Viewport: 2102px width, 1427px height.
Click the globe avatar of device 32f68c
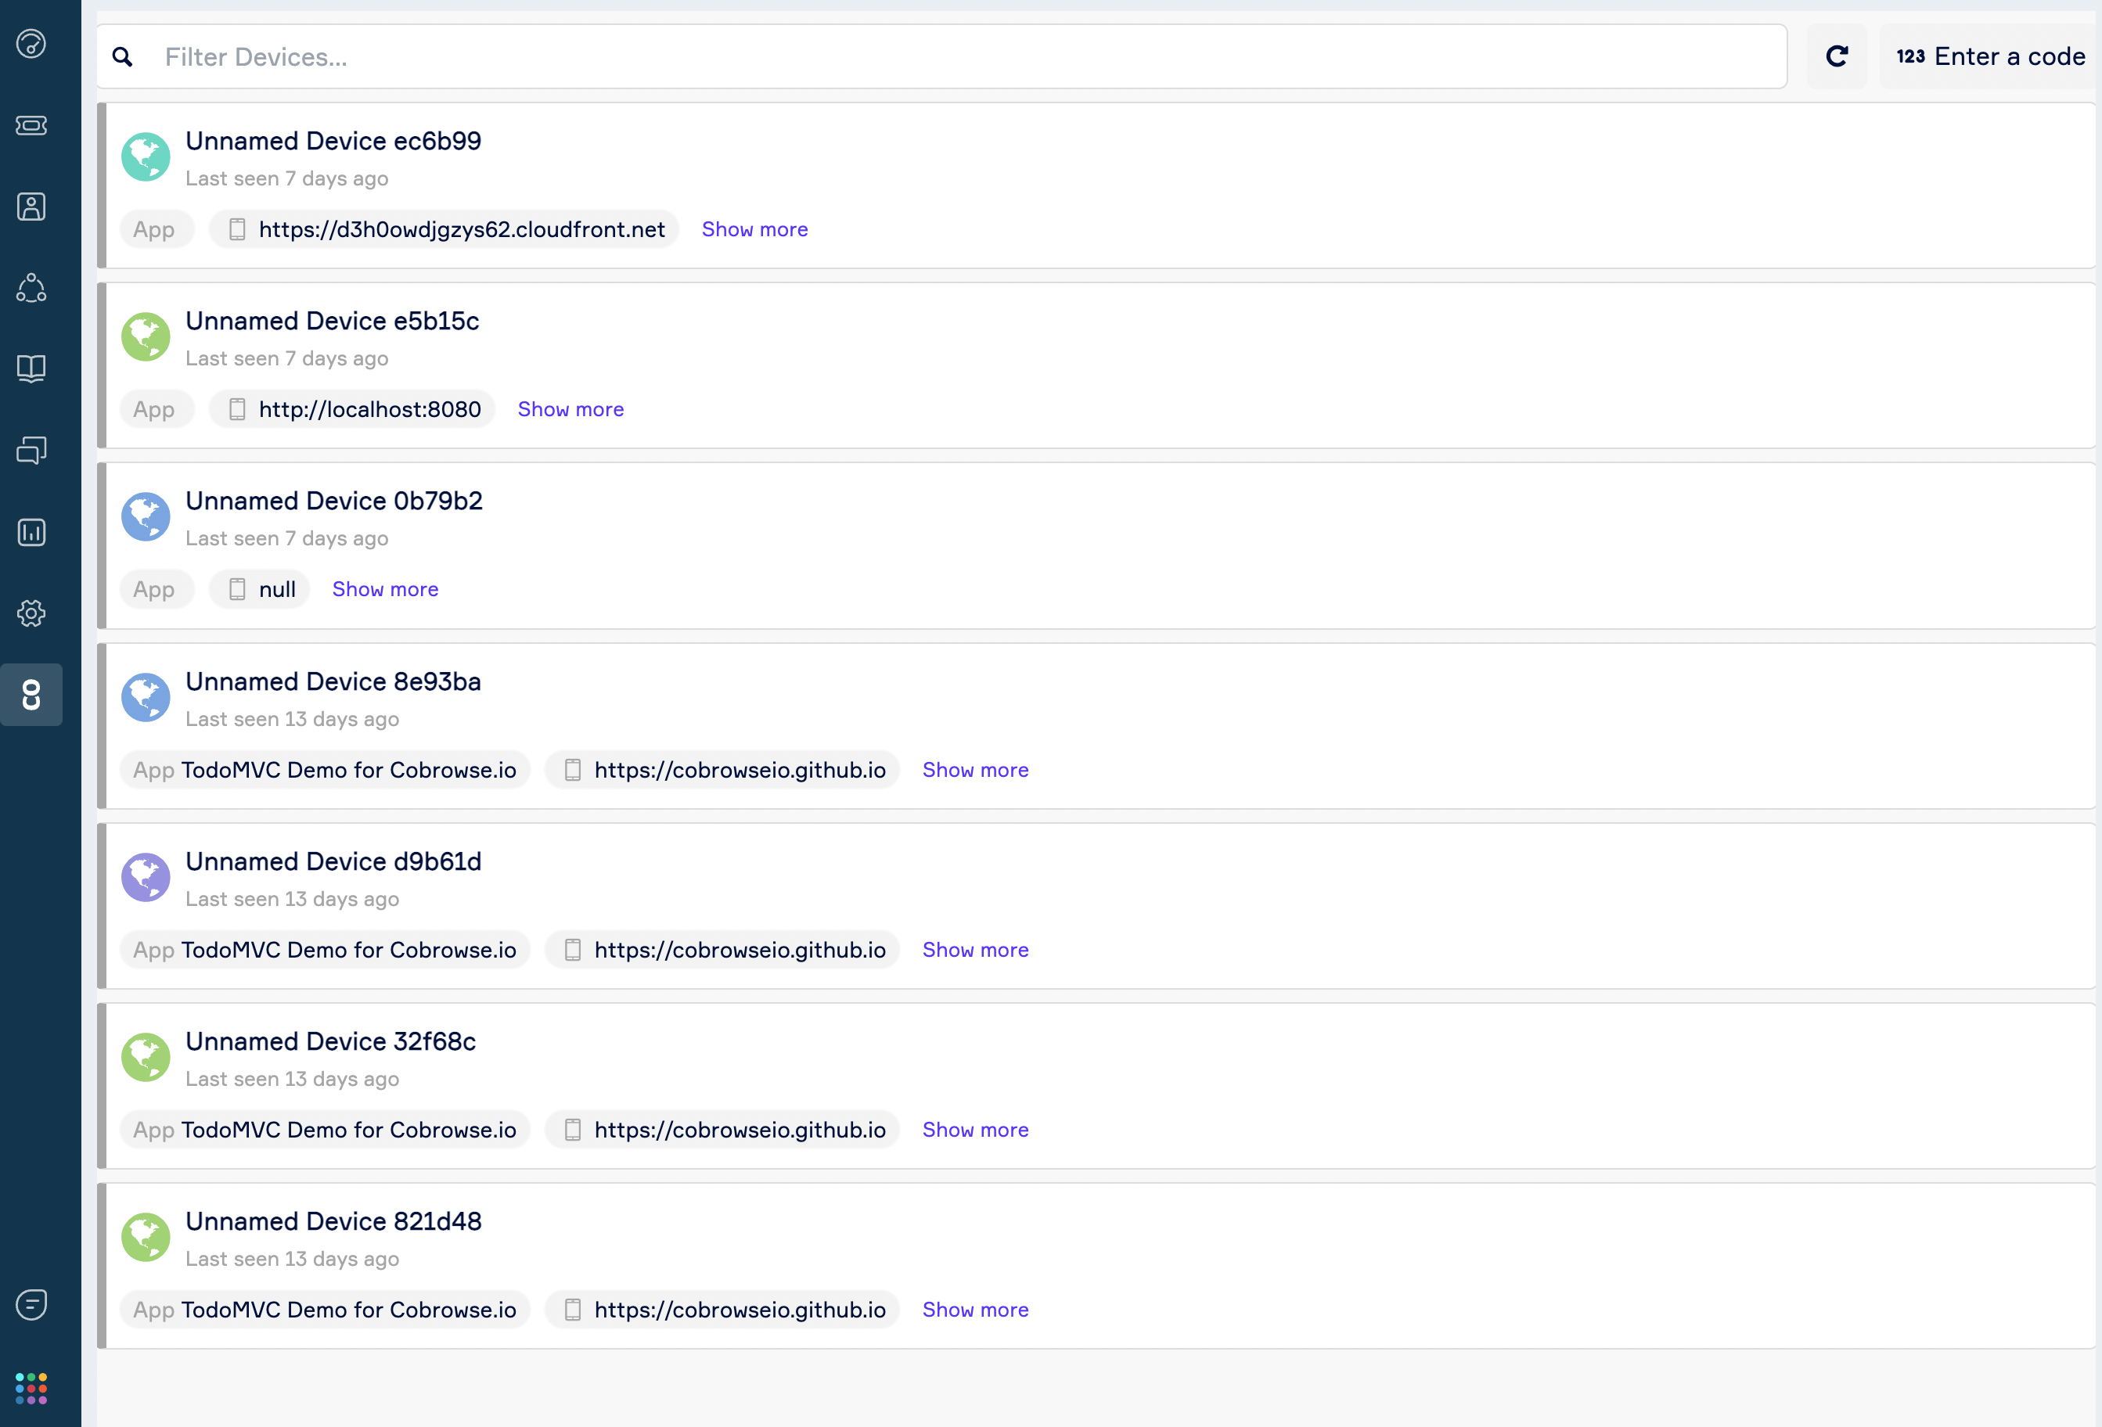tap(146, 1057)
